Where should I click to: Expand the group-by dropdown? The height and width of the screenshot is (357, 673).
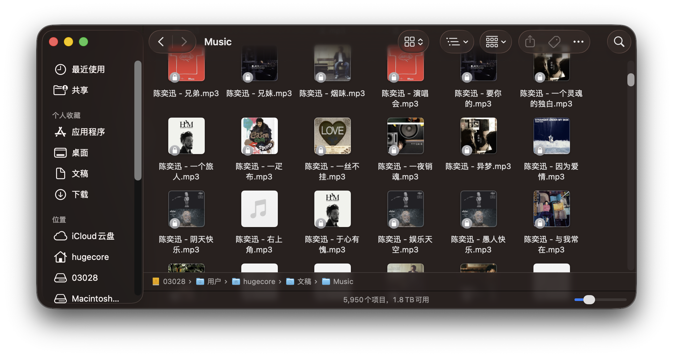[496, 42]
